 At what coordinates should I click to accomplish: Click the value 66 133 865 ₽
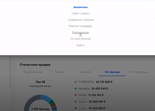tap(104, 82)
